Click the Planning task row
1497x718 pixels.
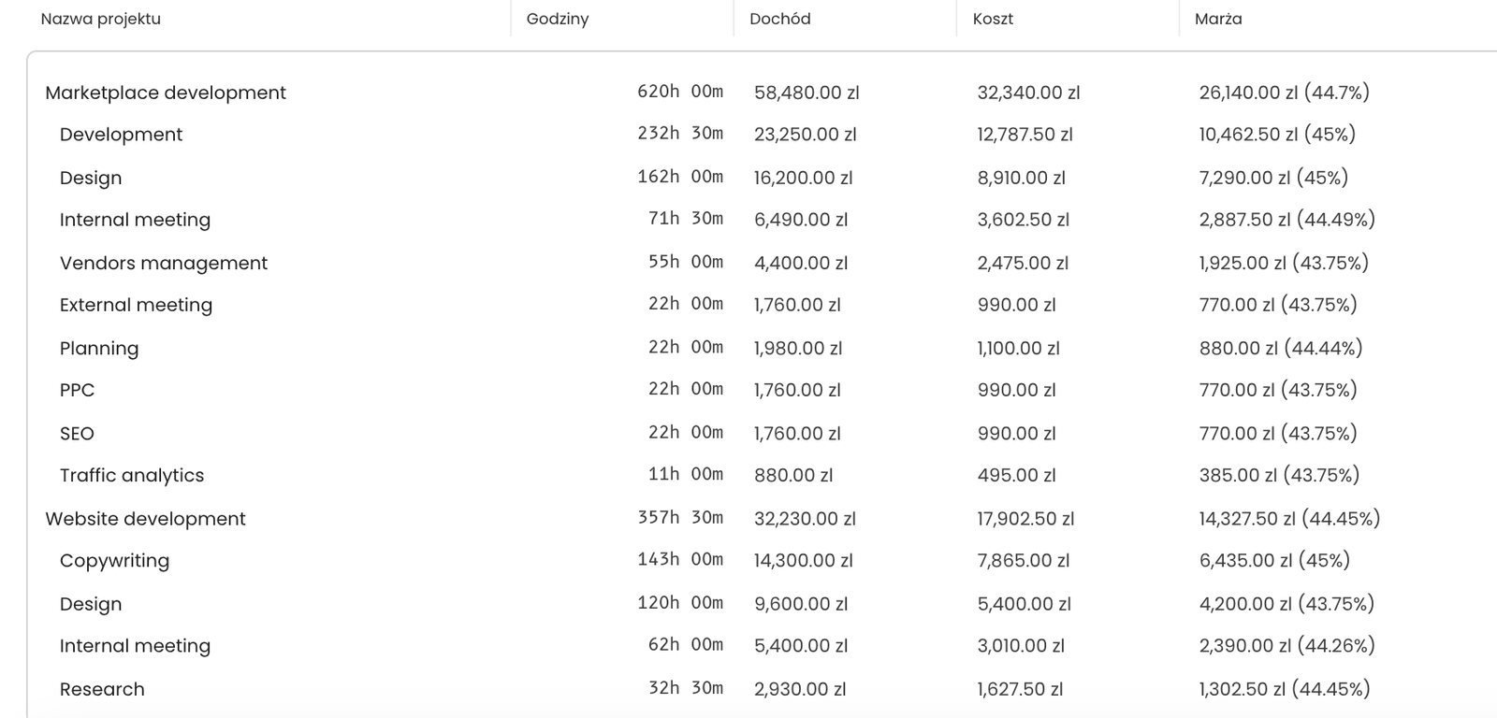point(99,348)
